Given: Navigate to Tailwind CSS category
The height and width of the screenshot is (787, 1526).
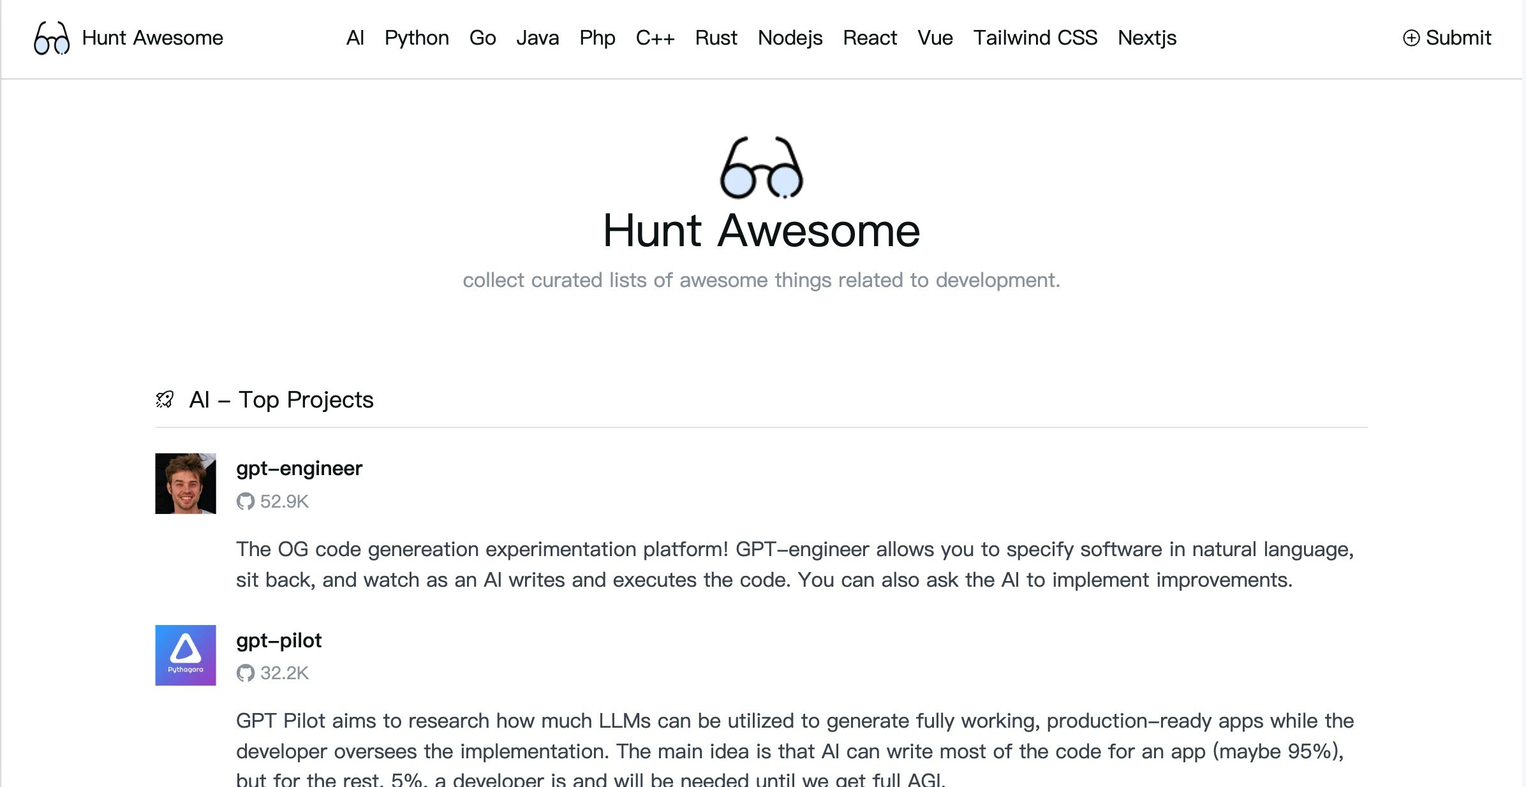Looking at the screenshot, I should [1035, 38].
